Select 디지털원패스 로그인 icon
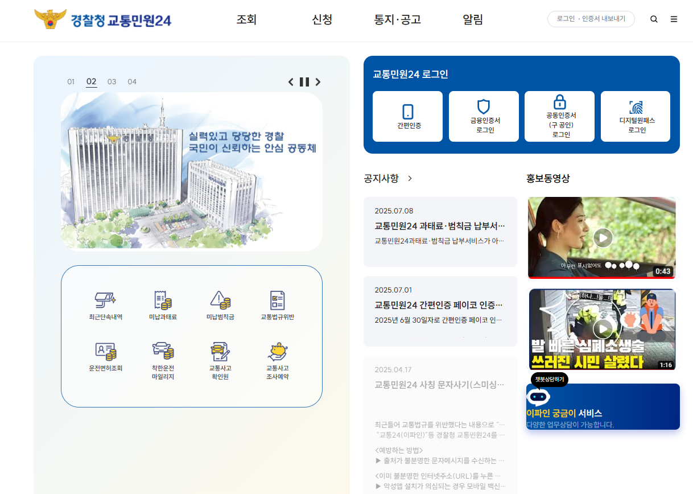Screen dimensions: 693x494 [635, 116]
